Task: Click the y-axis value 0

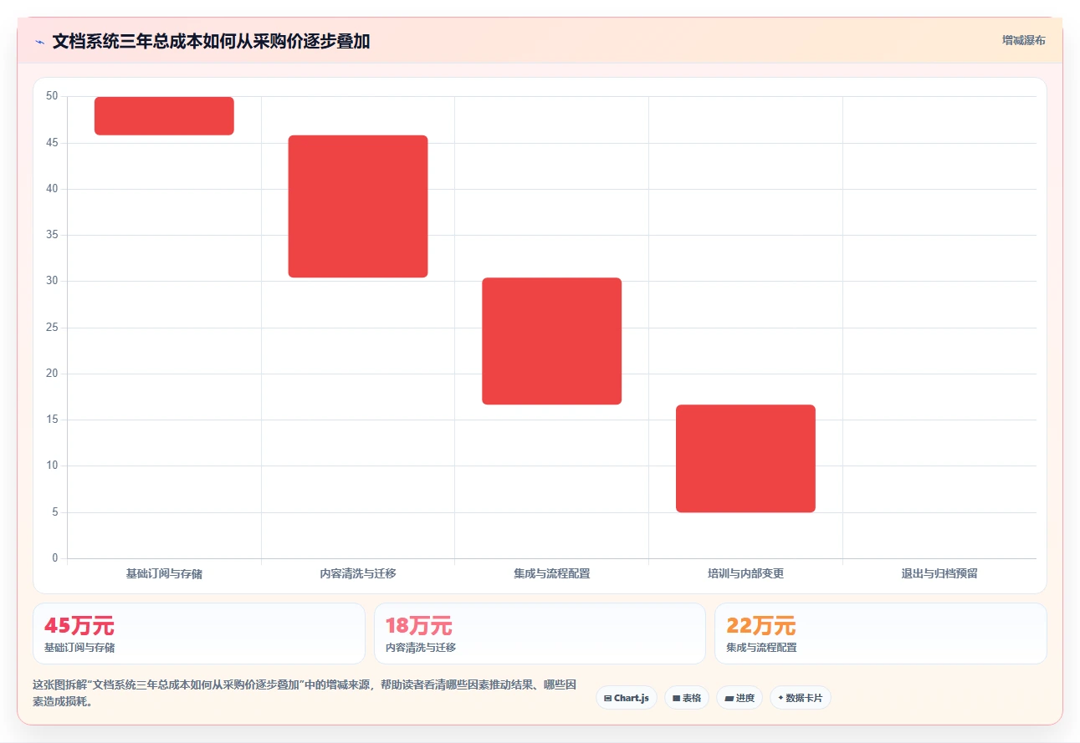Action: point(55,558)
